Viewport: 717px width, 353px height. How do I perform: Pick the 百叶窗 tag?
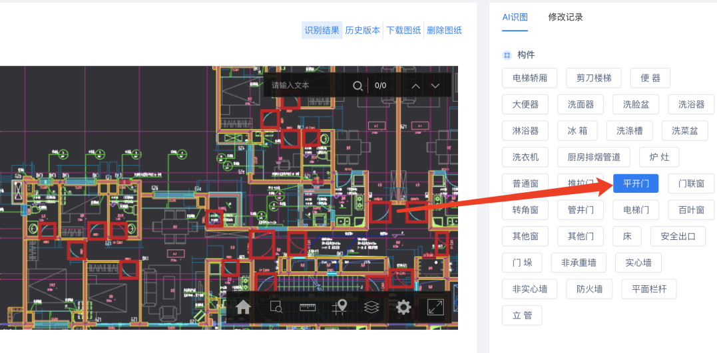[x=692, y=210]
